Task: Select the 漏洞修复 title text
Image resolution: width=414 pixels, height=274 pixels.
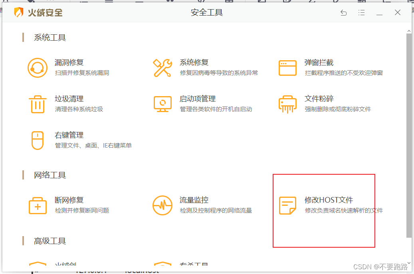Action: [x=69, y=63]
